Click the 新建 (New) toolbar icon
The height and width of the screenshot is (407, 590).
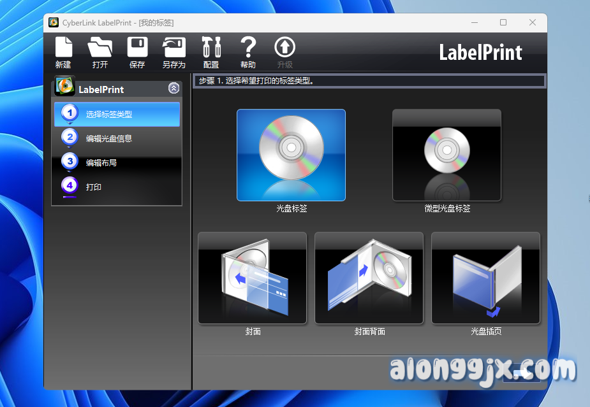[x=63, y=48]
